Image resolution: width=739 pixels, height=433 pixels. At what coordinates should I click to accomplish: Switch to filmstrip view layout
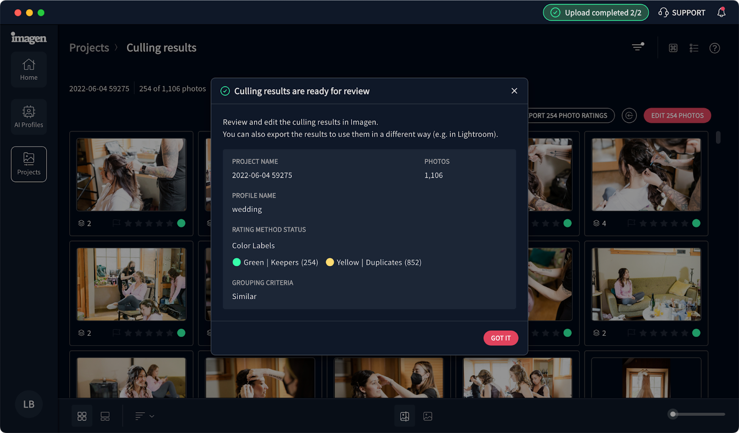point(105,416)
